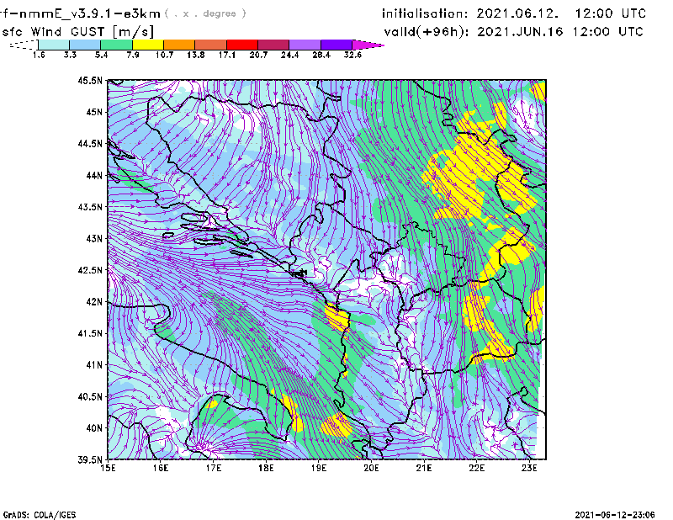
Task: Click the 39.5N latitude label
Action: [91, 459]
